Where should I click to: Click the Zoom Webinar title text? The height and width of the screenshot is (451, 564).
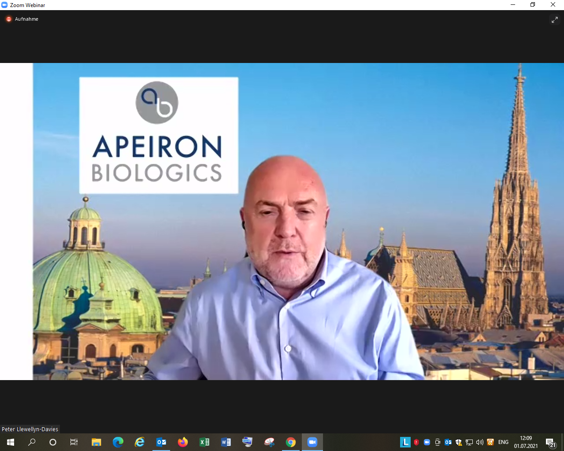pos(28,5)
